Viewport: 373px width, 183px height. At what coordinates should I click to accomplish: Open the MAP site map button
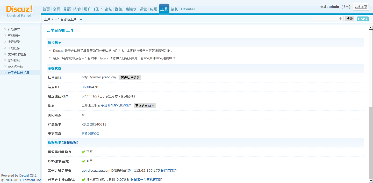click(363, 19)
